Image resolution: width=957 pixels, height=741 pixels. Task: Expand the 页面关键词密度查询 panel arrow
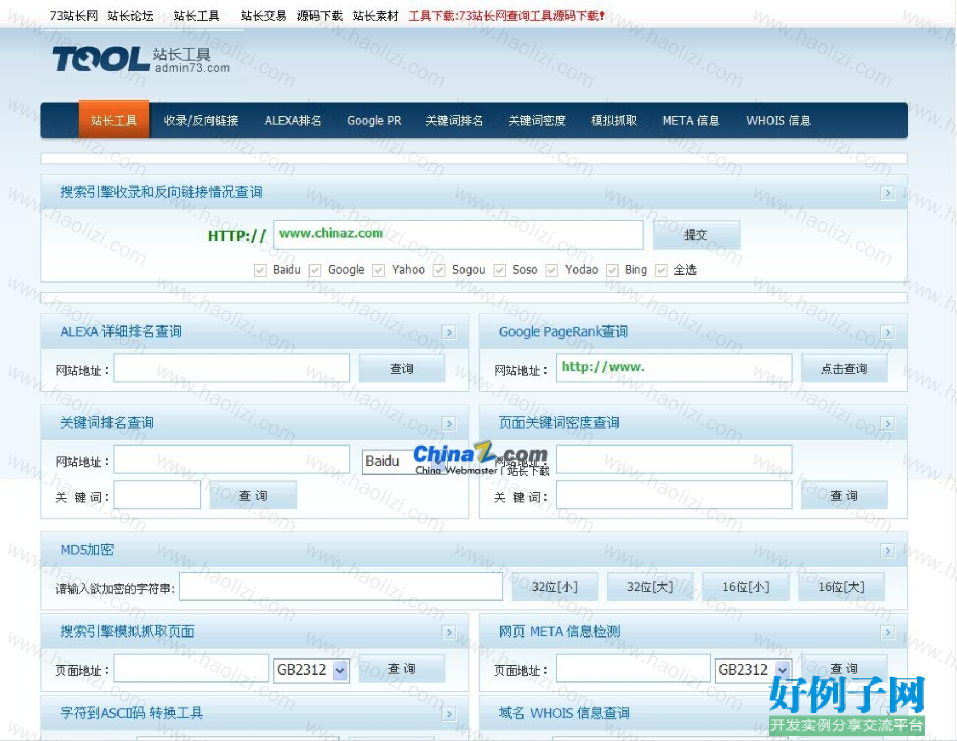tap(888, 424)
